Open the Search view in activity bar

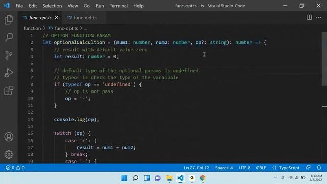(x=9, y=37)
